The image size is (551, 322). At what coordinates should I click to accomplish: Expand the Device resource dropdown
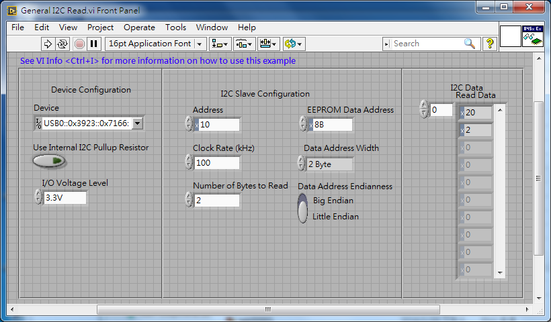point(137,123)
